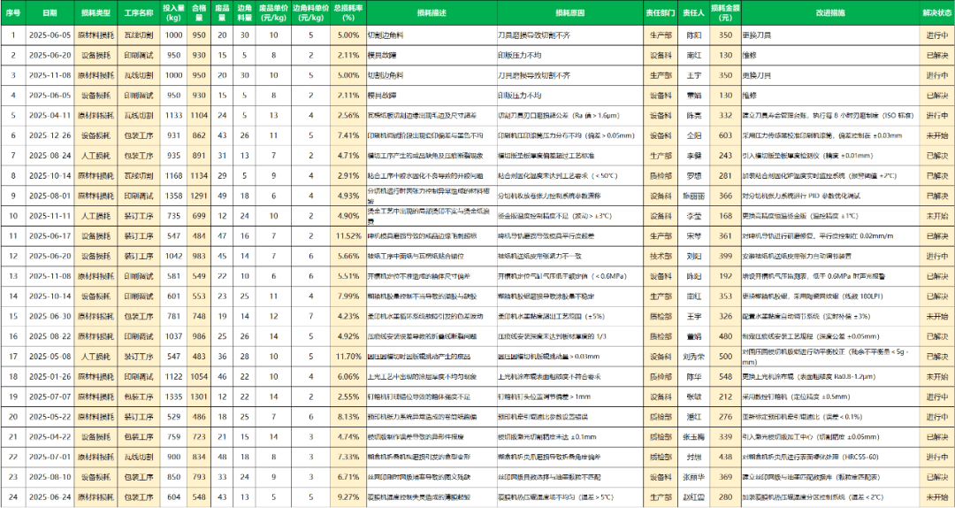Click the date cell 2025-07-07
955x508 pixels.
[x=50, y=396]
